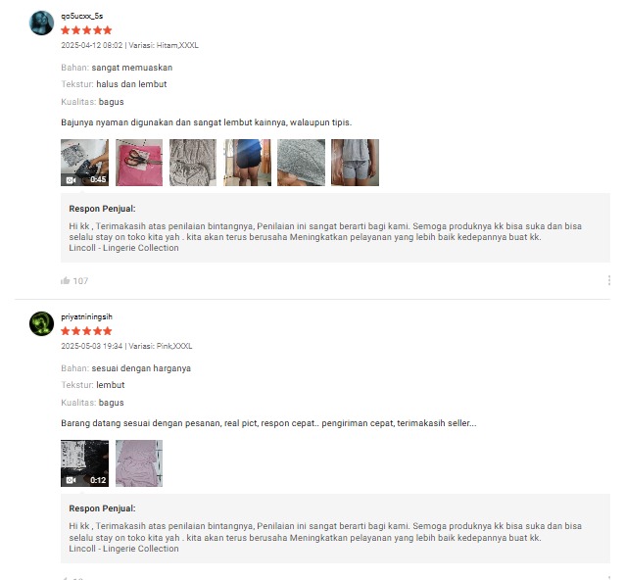
Task: Open the three-dot menu for the first review
Action: pyautogui.click(x=609, y=280)
